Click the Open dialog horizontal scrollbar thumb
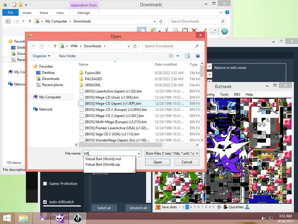Viewport: 298px width, 224px height. coord(120,145)
